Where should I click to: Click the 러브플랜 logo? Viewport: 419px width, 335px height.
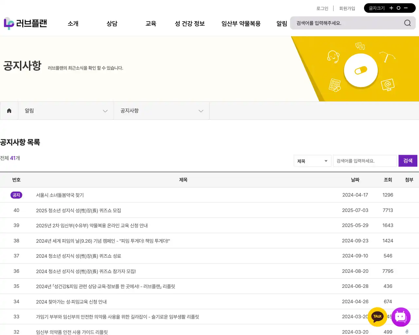tap(26, 24)
